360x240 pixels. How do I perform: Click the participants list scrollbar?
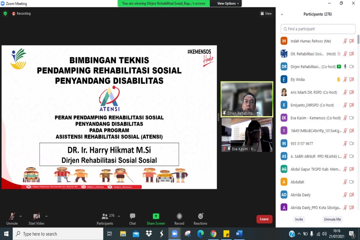[358, 39]
